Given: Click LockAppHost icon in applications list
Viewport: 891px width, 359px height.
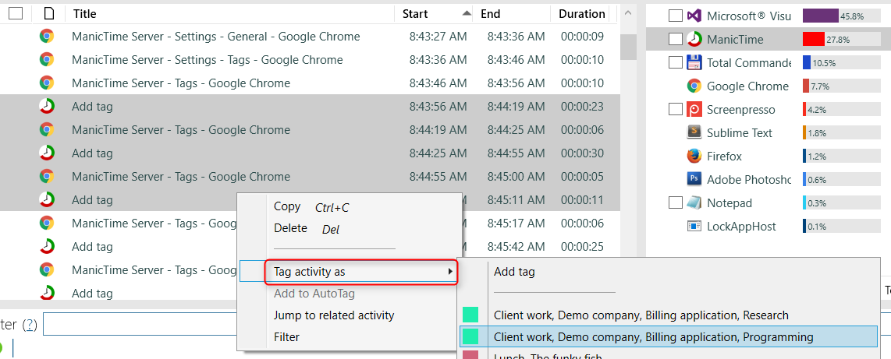Looking at the screenshot, I should tap(694, 227).
